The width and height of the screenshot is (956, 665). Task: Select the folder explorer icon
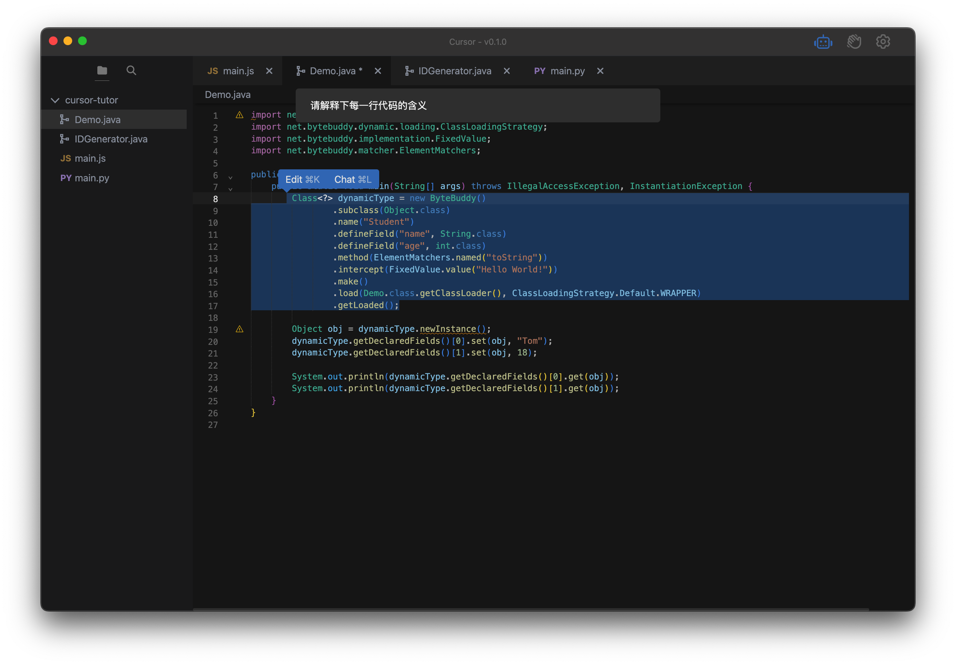tap(102, 70)
